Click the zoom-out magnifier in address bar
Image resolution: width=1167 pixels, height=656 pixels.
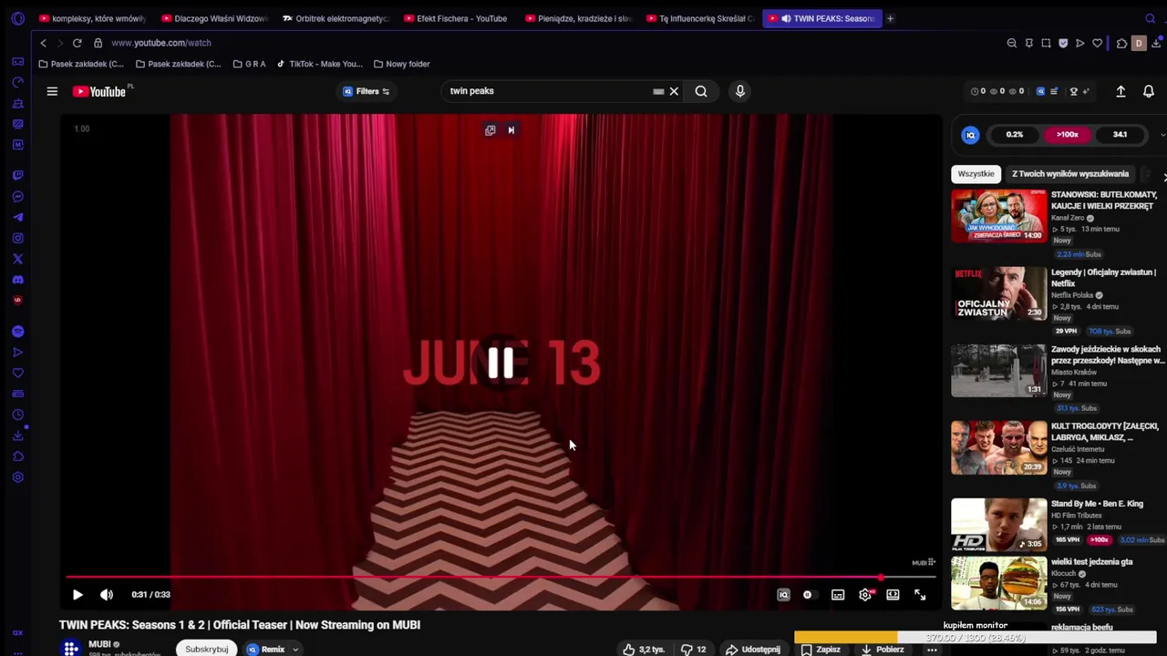click(x=1011, y=43)
